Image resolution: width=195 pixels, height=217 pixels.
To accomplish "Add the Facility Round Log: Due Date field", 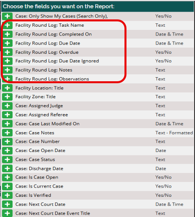I will (7, 43).
